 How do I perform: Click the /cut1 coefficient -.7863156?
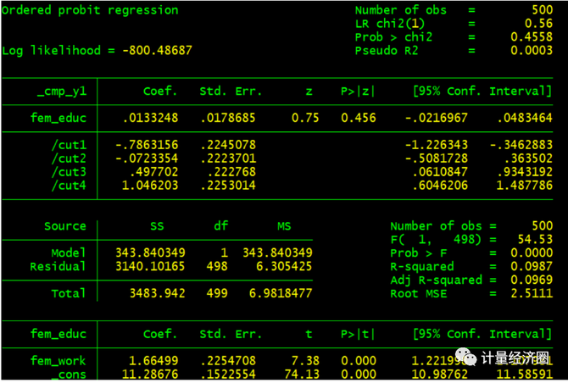point(147,145)
